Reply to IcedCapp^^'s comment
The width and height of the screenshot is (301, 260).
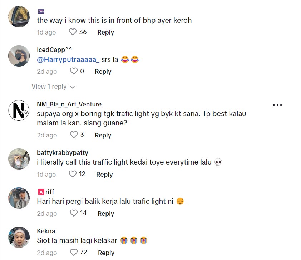coord(103,71)
